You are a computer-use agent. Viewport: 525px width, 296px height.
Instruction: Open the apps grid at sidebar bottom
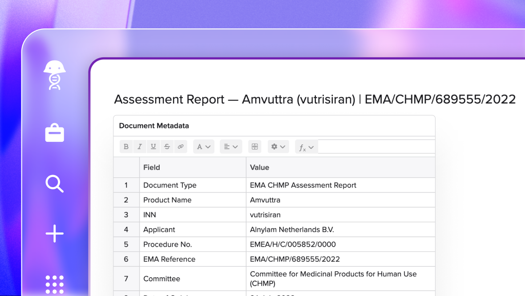(x=54, y=284)
